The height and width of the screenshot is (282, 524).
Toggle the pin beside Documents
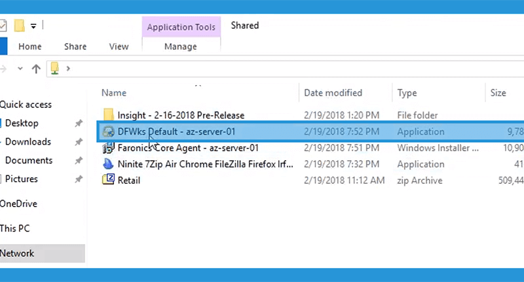(x=79, y=160)
